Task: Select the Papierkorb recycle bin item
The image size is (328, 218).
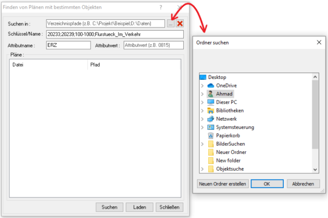Action: pyautogui.click(x=228, y=136)
